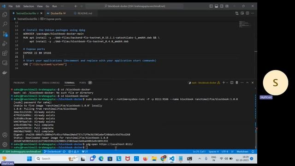Open the Search view in activity bar
The width and height of the screenshot is (295, 166).
click(x=5, y=24)
